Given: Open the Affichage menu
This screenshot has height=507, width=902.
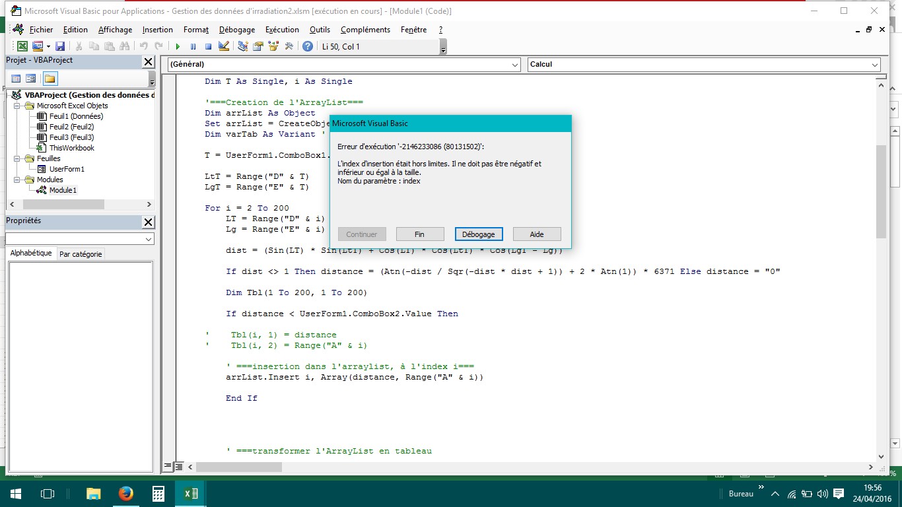Looking at the screenshot, I should pyautogui.click(x=115, y=30).
